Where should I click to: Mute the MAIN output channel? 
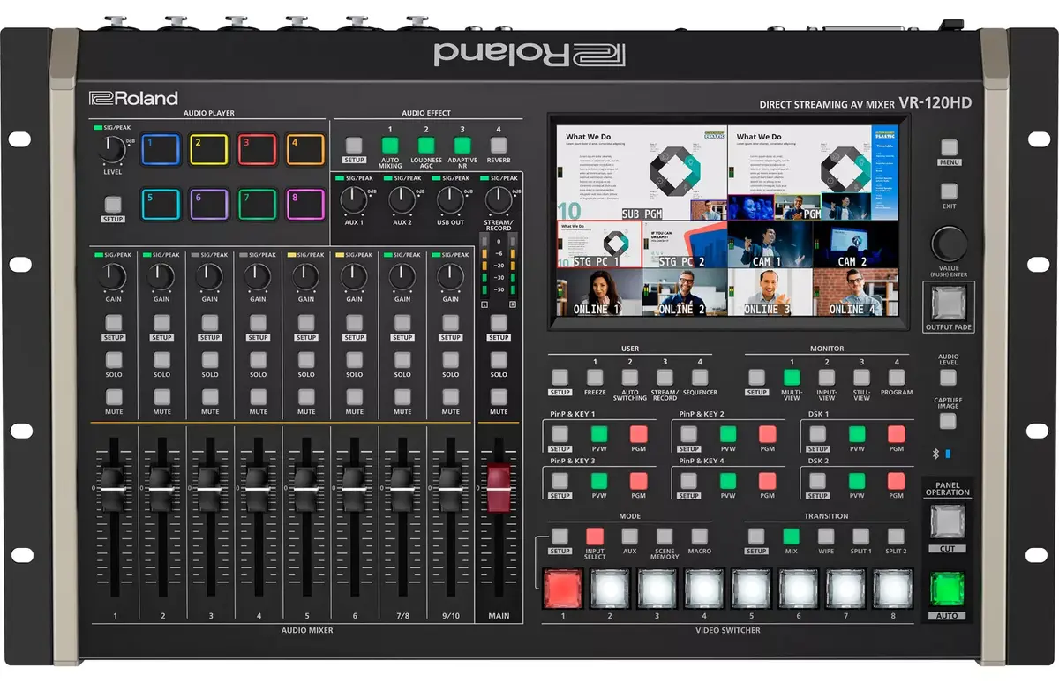[499, 397]
